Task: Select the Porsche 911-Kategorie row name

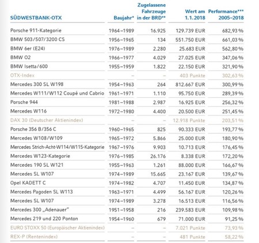Action: tap(36, 30)
